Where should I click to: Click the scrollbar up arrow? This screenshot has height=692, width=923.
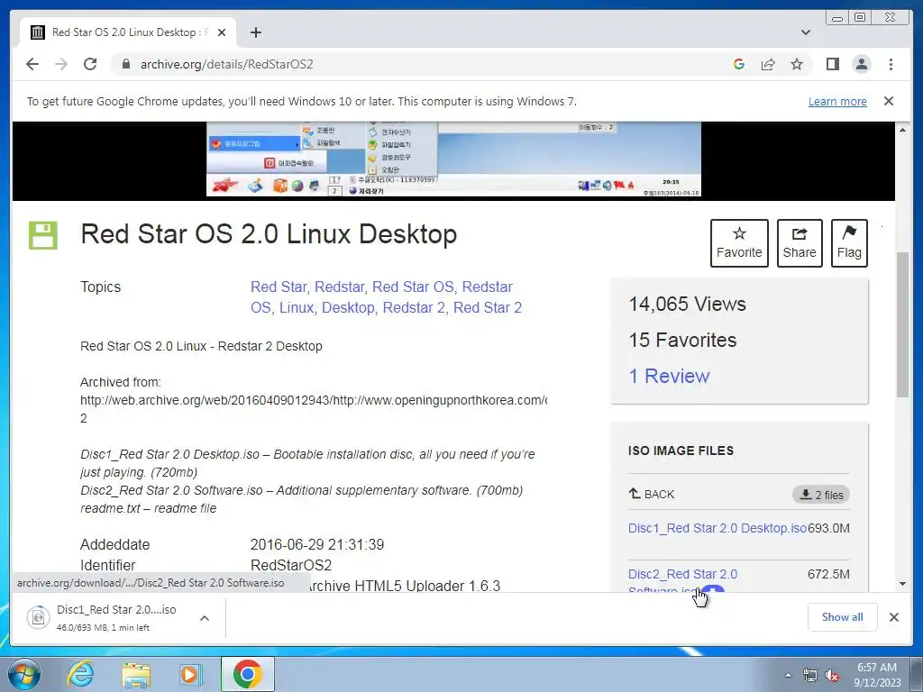(x=902, y=129)
